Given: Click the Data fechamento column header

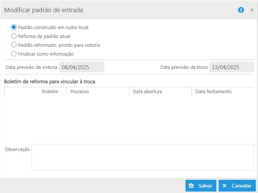Looking at the screenshot, I should [x=213, y=91].
